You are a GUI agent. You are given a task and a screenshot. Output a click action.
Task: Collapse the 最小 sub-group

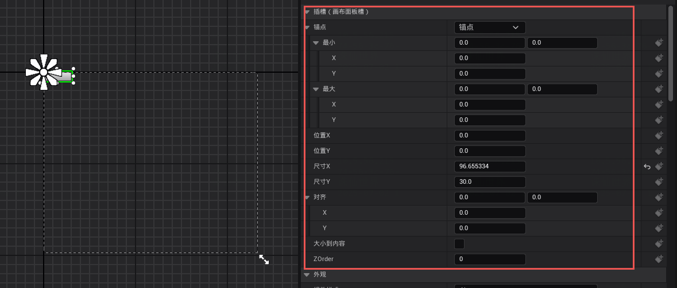click(316, 43)
